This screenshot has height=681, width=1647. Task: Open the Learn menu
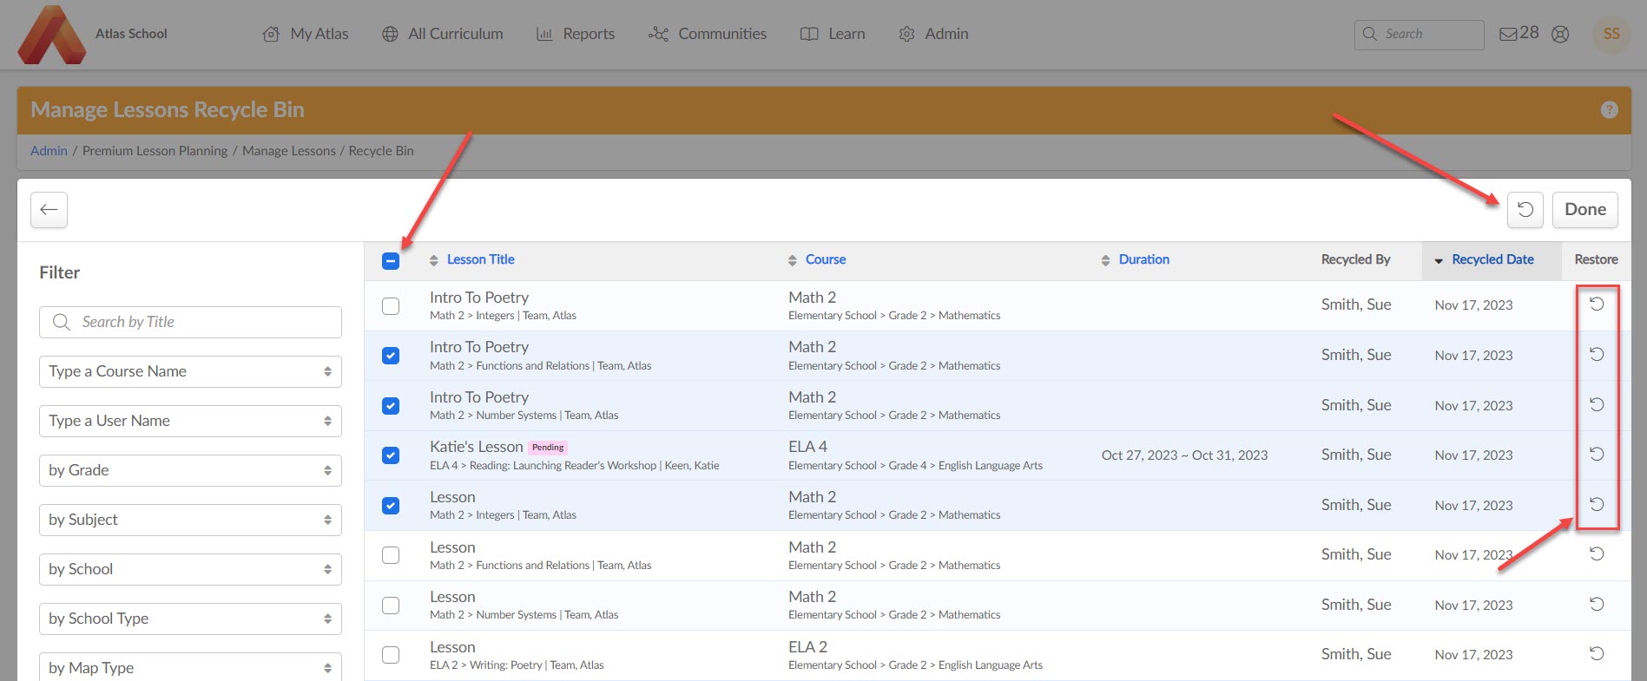tap(833, 34)
